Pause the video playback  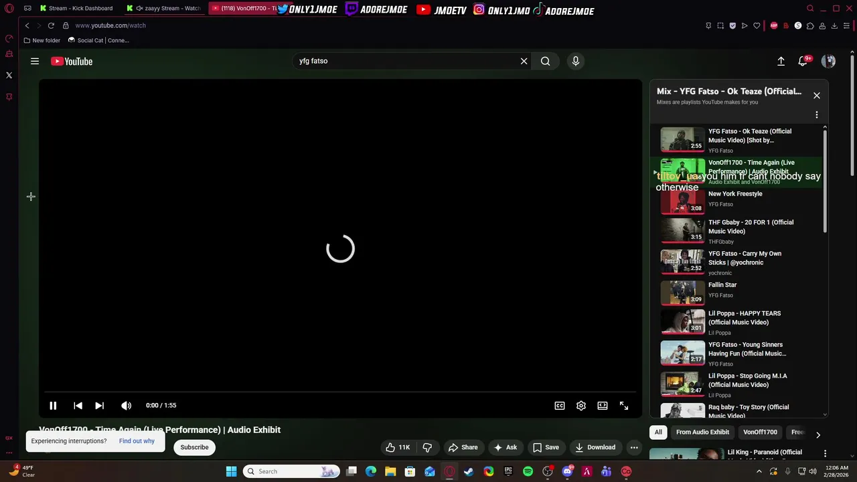53,405
